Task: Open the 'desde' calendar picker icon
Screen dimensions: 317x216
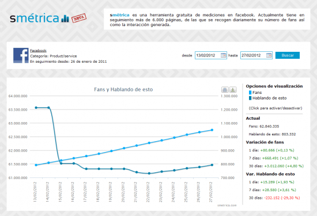Action: click(223, 55)
